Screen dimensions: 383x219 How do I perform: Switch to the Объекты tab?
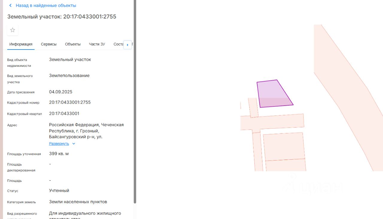pos(73,44)
